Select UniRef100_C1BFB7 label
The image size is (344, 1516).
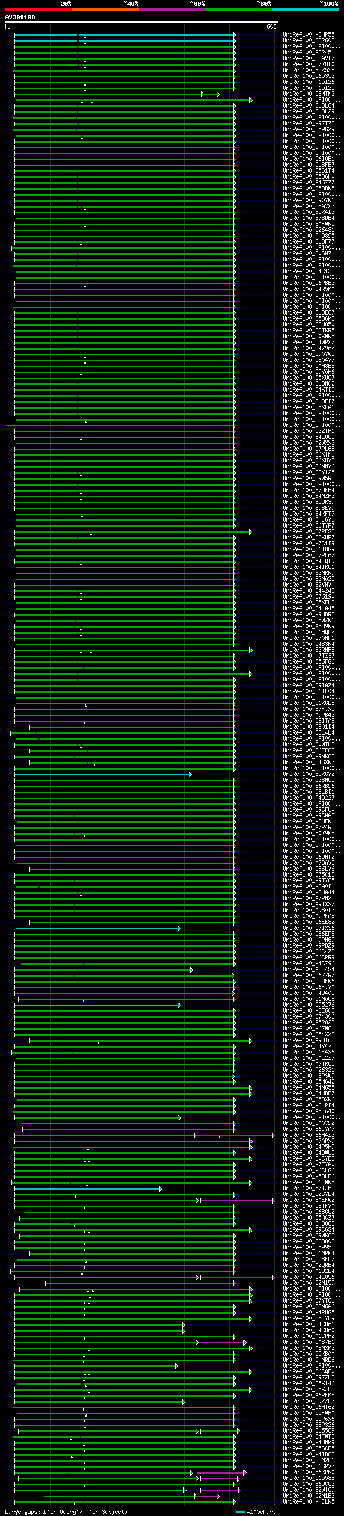click(309, 165)
